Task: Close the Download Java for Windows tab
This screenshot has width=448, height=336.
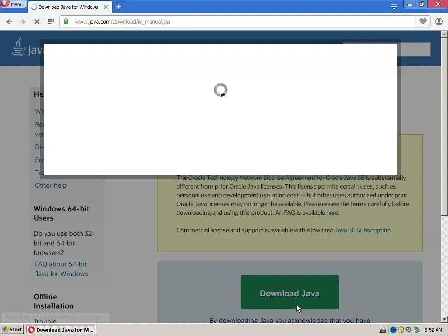Action: (106, 7)
